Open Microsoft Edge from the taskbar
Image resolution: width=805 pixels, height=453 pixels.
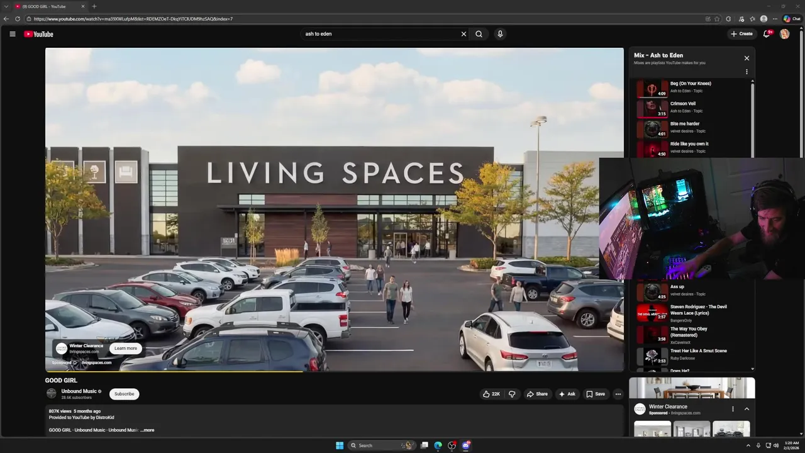438,445
